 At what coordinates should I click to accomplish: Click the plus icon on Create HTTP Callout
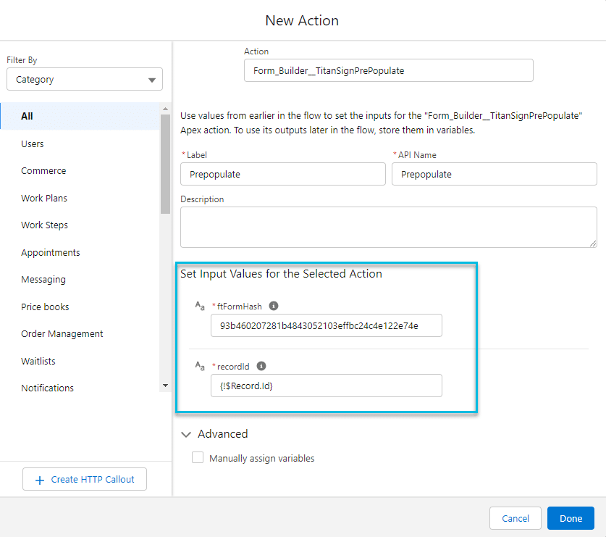point(40,479)
